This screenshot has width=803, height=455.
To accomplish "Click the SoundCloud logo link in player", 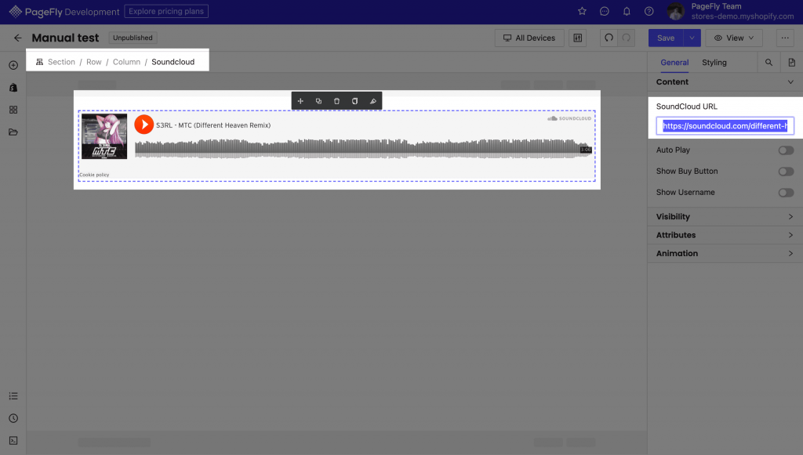I will [569, 118].
